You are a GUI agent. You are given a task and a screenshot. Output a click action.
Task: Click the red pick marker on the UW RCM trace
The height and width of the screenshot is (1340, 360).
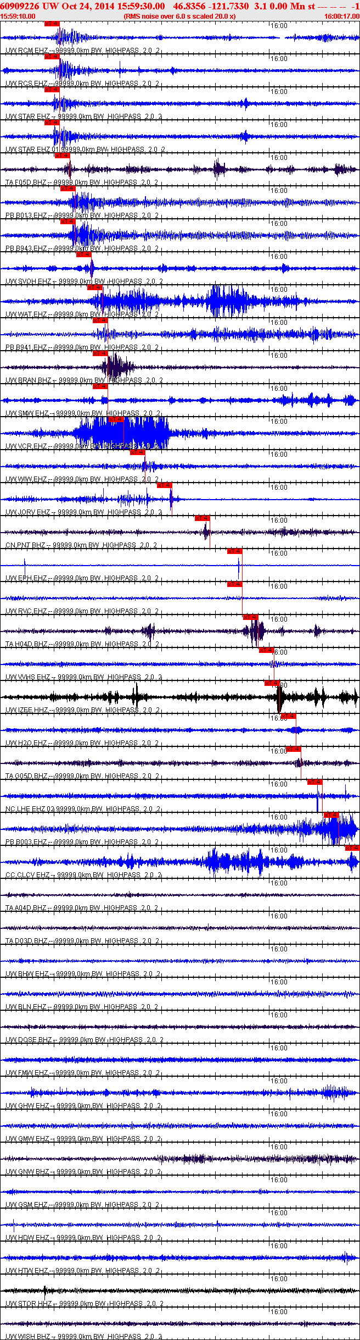(x=52, y=24)
